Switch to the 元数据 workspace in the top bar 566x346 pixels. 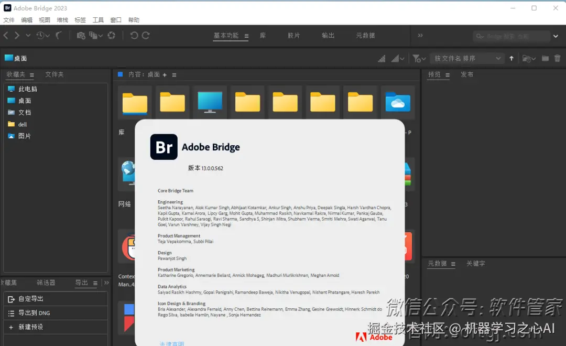coord(365,36)
